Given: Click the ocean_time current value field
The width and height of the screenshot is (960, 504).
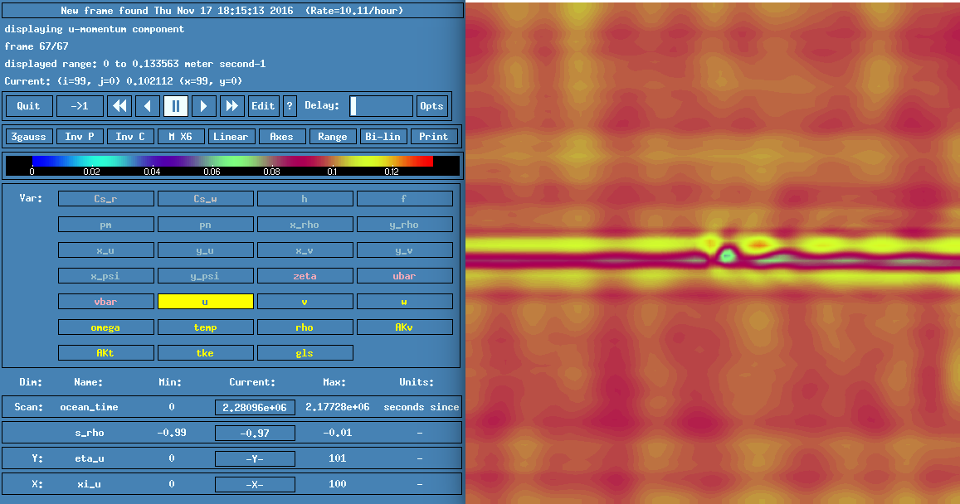Looking at the screenshot, I should pyautogui.click(x=255, y=407).
